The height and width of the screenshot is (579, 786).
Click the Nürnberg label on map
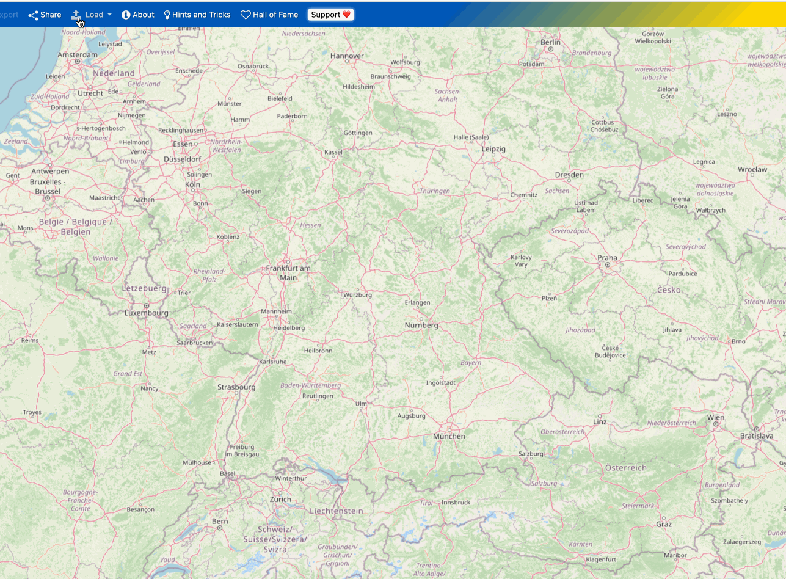[x=421, y=326]
